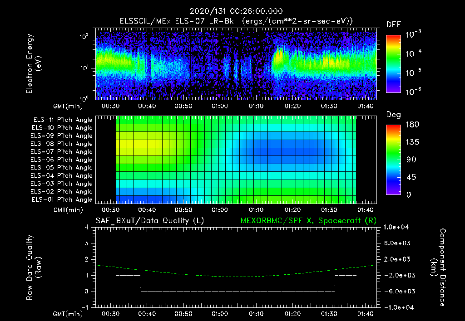Image resolution: width=465 pixels, height=321 pixels.
Task: Click the 90 value on Deg scale
Action: point(411,160)
